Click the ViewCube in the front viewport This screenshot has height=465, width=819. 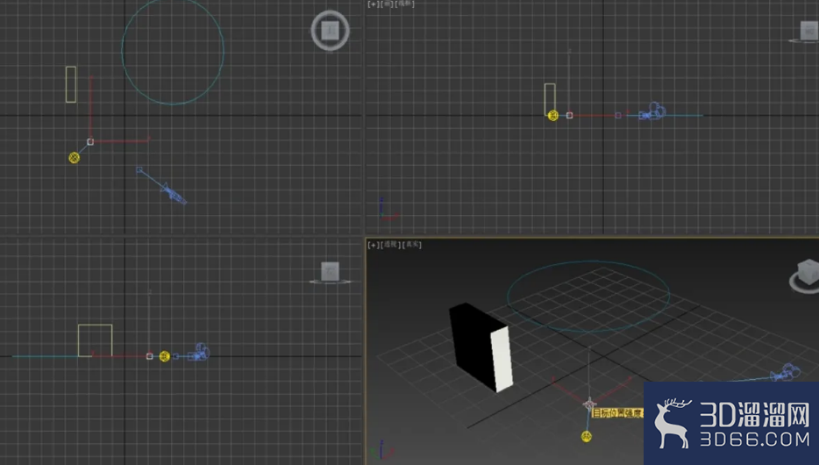808,31
